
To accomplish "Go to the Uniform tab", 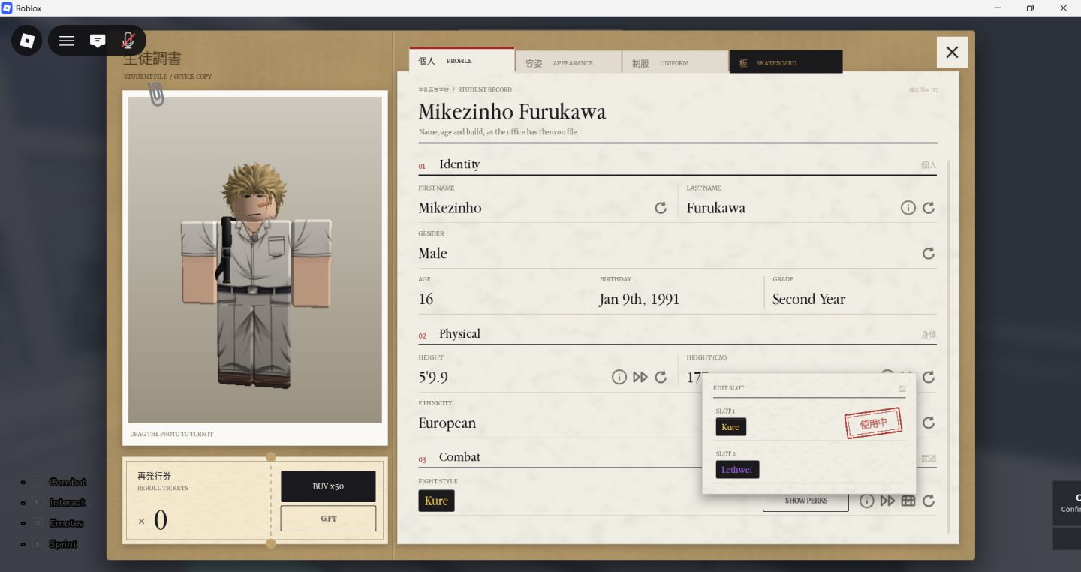I will [x=675, y=62].
